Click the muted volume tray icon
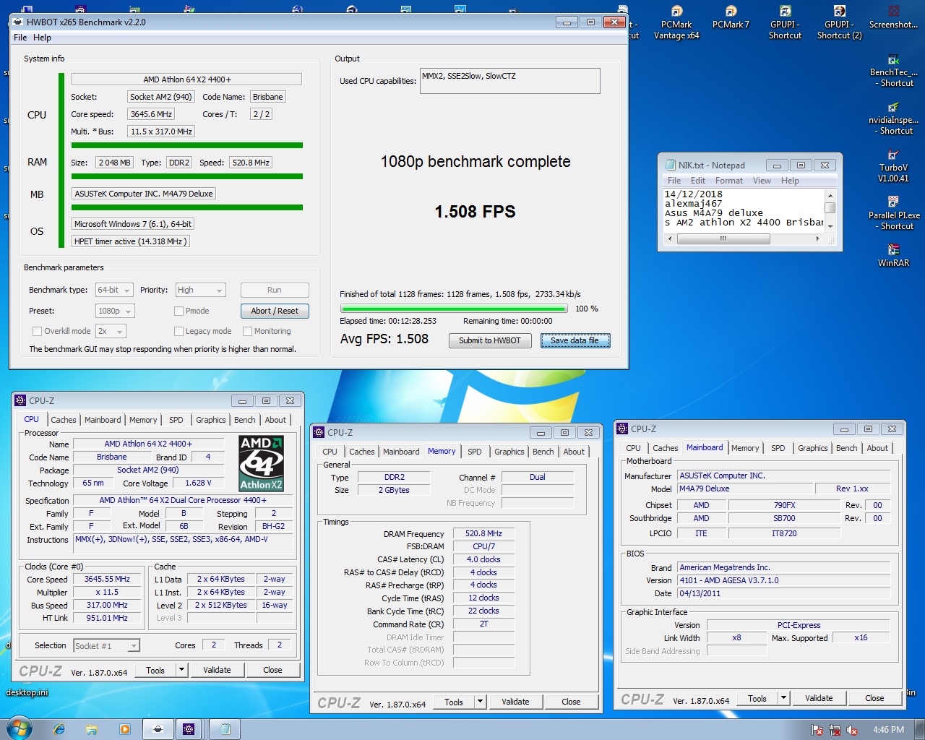The height and width of the screenshot is (740, 925). pyautogui.click(x=852, y=730)
